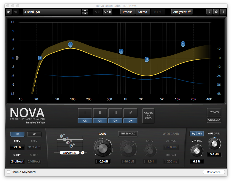Copy settings with A > B button

tap(107, 12)
